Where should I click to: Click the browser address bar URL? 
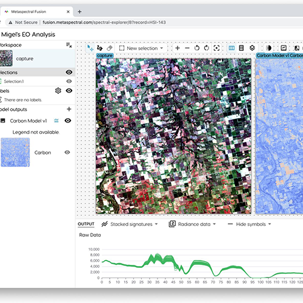pos(104,22)
